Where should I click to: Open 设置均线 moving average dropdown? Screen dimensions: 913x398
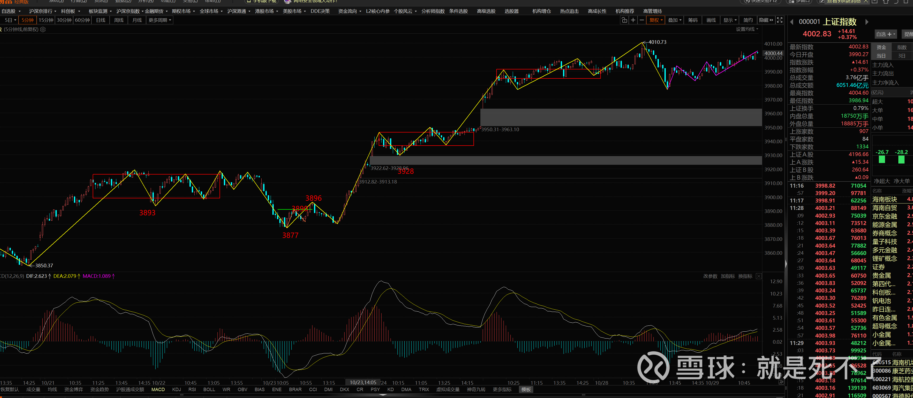coord(747,29)
